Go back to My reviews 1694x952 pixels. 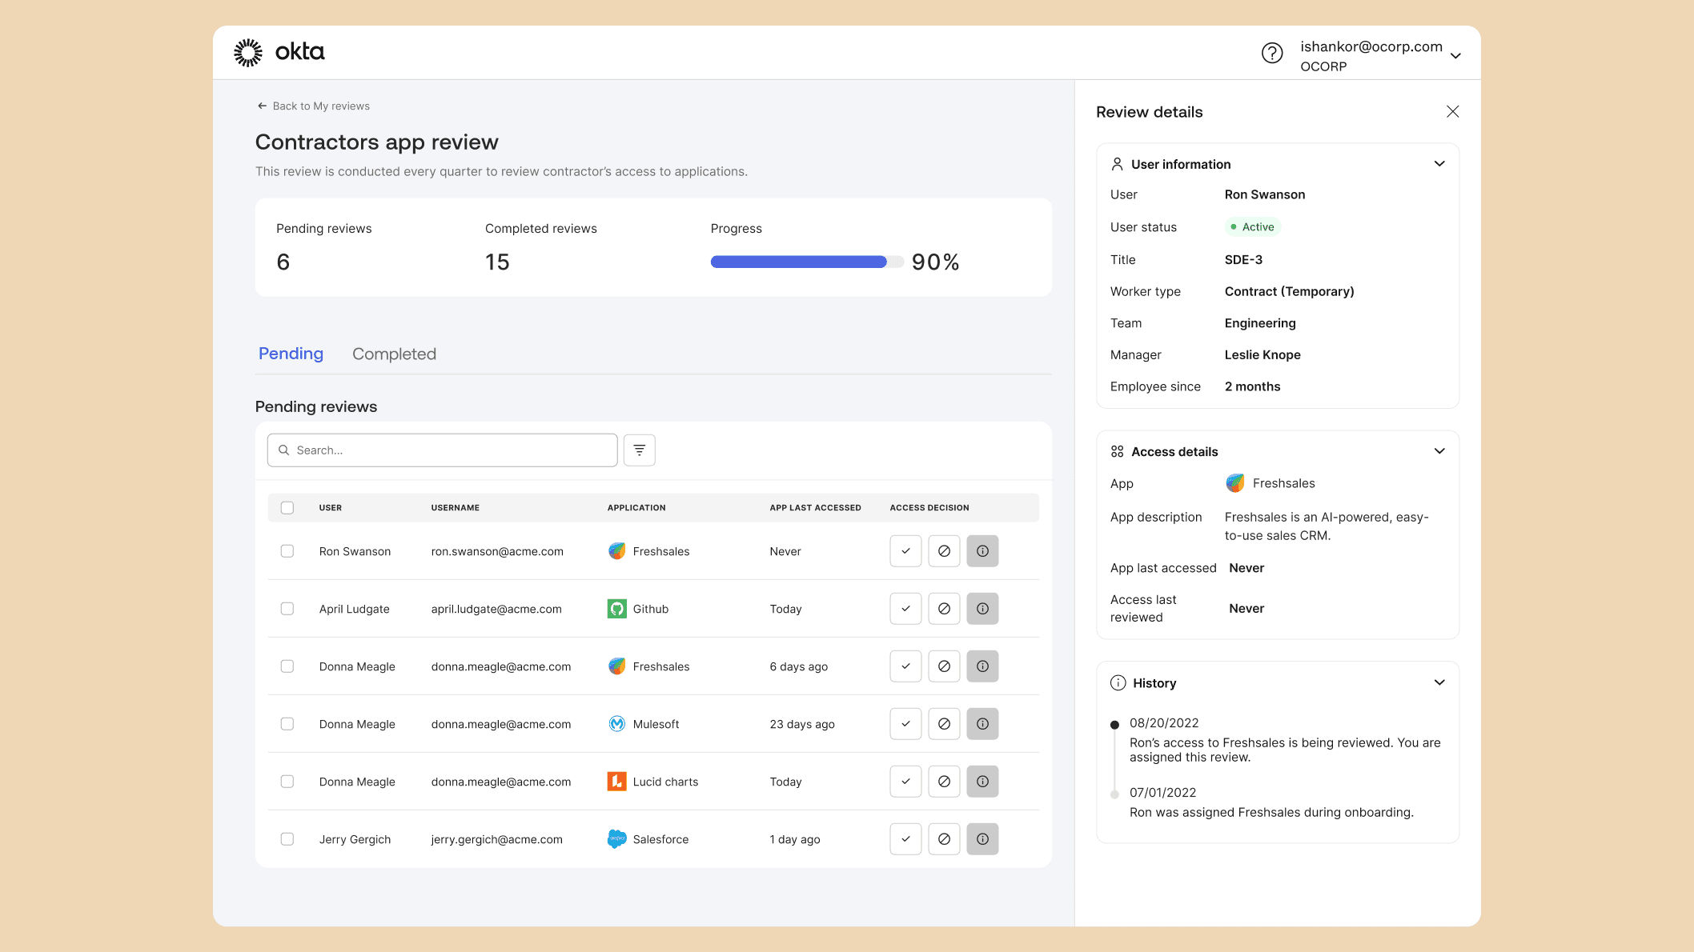(313, 106)
